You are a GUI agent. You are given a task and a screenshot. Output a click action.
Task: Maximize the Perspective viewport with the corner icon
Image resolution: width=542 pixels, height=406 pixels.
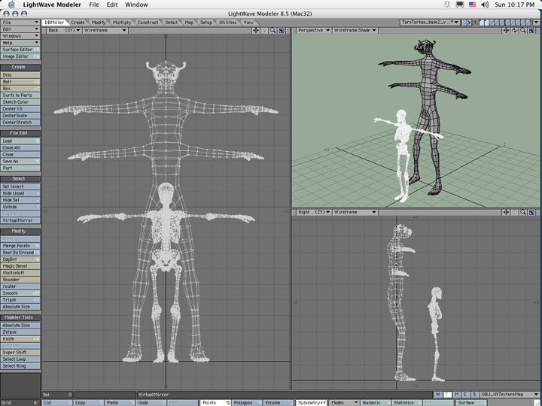point(532,30)
